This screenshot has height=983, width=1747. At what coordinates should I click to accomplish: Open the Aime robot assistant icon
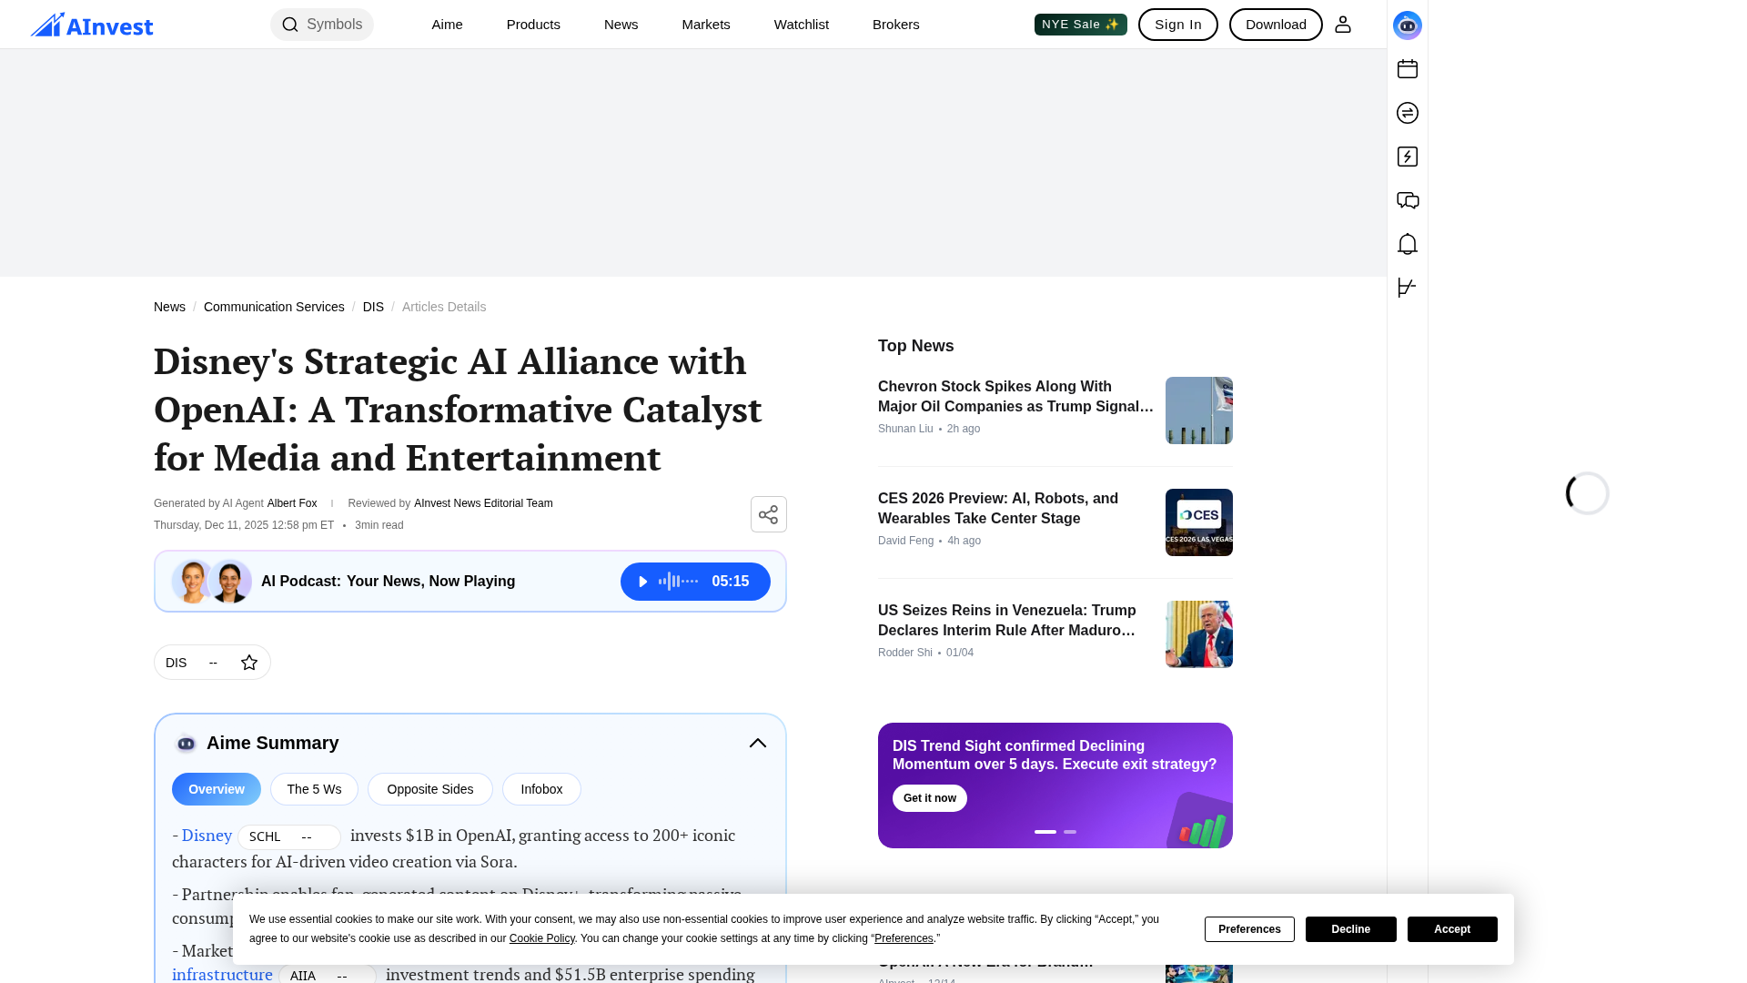(x=1407, y=25)
